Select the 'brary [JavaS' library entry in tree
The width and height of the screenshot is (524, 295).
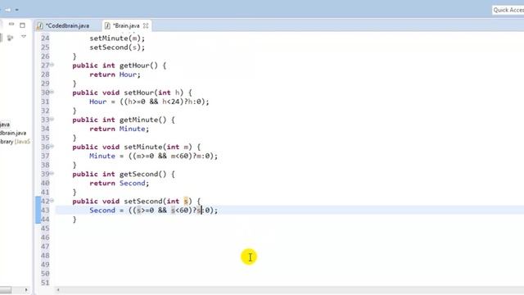[x=15, y=142]
